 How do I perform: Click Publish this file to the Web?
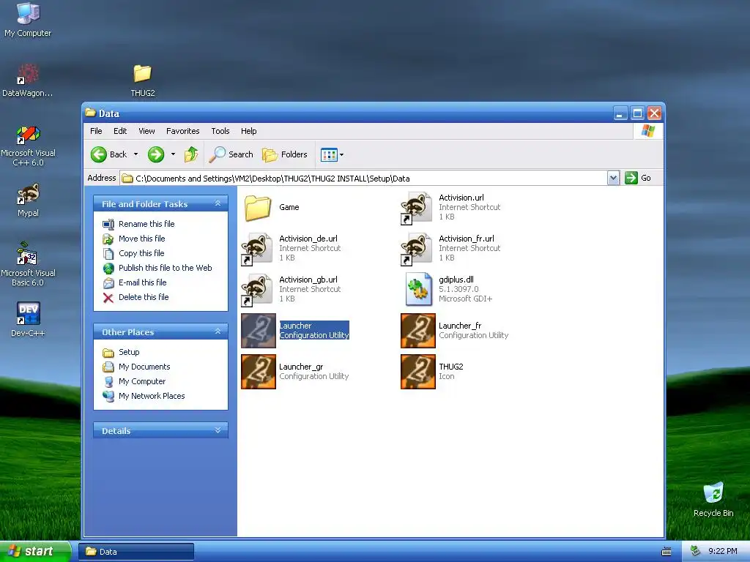click(x=165, y=268)
